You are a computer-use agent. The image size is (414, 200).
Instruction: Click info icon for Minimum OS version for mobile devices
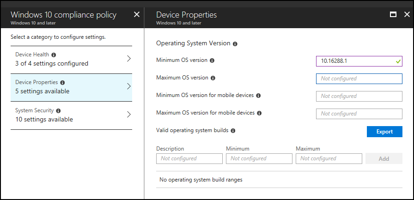pos(258,96)
